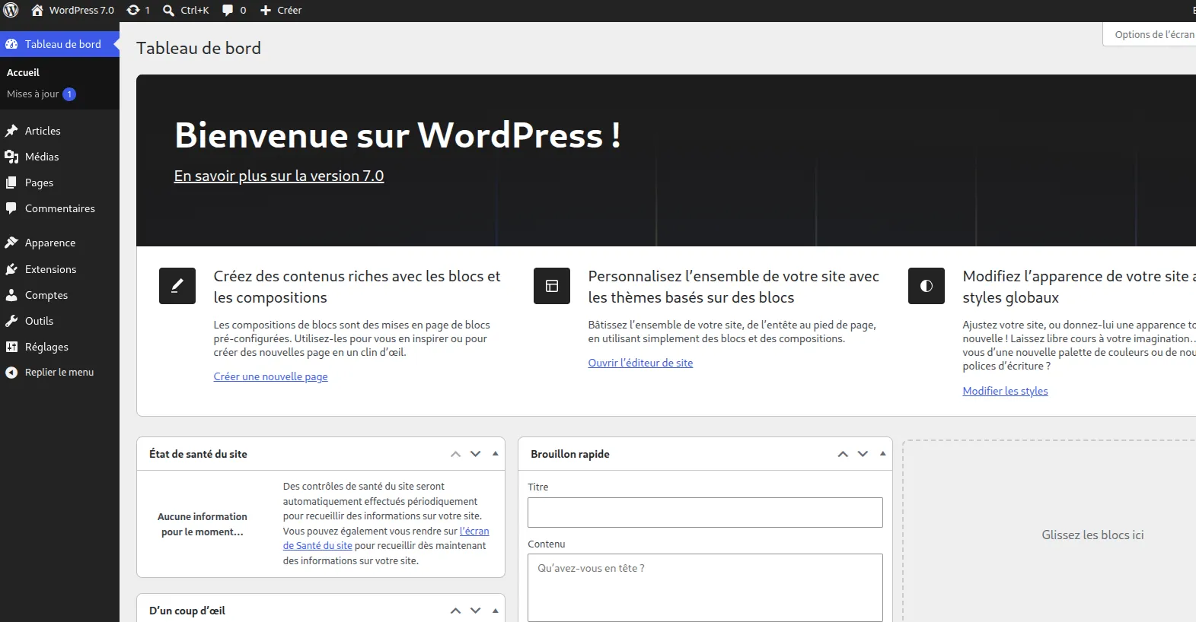
Task: Click the État de santé du site title
Action: (x=198, y=454)
